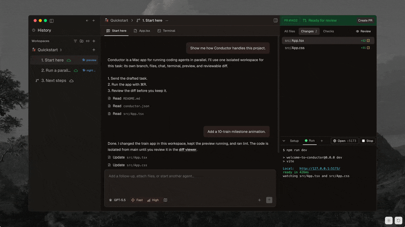Click the 'Read README.md' tool step
The image size is (405, 227).
[124, 98]
